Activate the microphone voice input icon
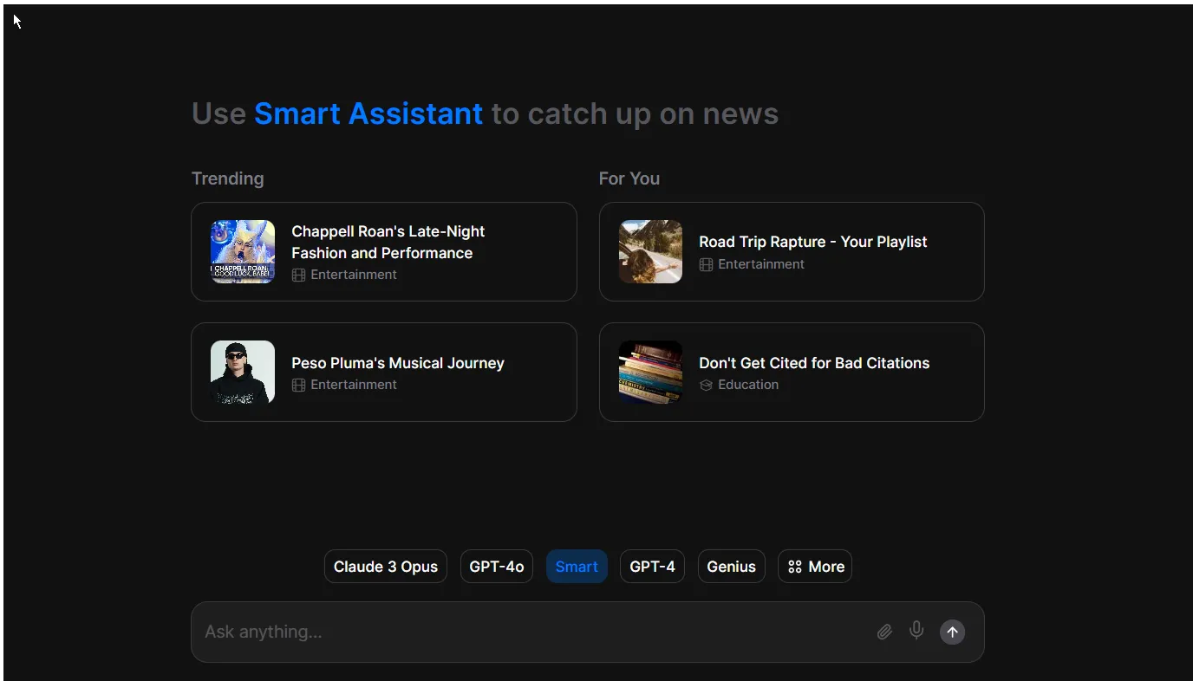This screenshot has height=681, width=1193. (916, 631)
